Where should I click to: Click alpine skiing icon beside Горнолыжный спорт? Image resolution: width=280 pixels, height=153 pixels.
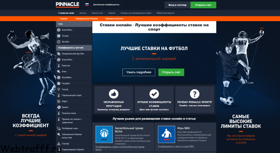point(59,95)
